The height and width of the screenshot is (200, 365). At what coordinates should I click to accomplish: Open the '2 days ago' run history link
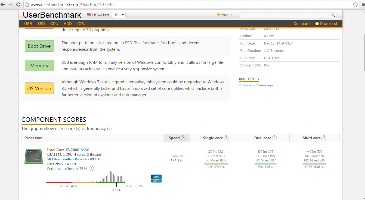point(247,85)
